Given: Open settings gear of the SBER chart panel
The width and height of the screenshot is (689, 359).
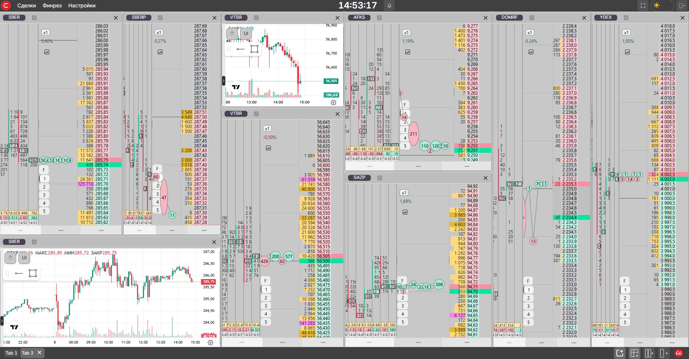Looking at the screenshot, I should 34,242.
